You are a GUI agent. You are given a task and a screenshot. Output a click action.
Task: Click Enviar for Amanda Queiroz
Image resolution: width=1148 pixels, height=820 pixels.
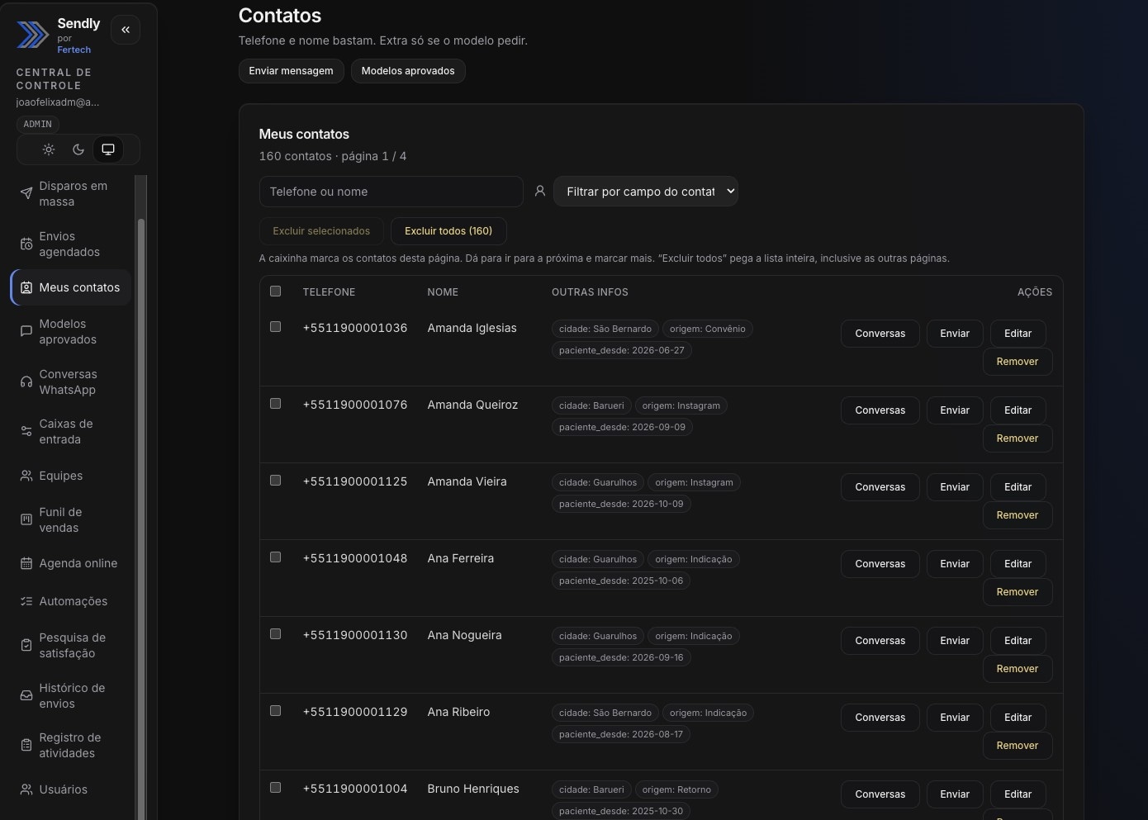coord(955,410)
